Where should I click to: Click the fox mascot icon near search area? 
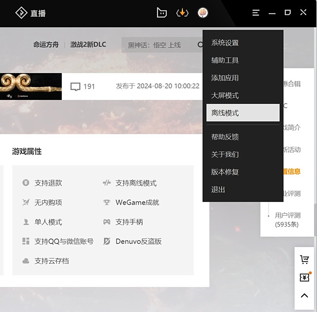(202, 12)
